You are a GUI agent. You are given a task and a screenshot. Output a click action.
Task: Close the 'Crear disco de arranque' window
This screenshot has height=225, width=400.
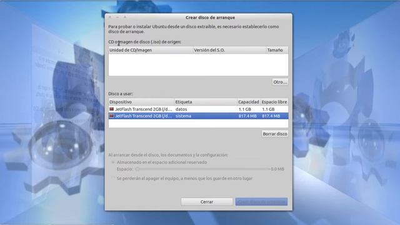pyautogui.click(x=110, y=17)
